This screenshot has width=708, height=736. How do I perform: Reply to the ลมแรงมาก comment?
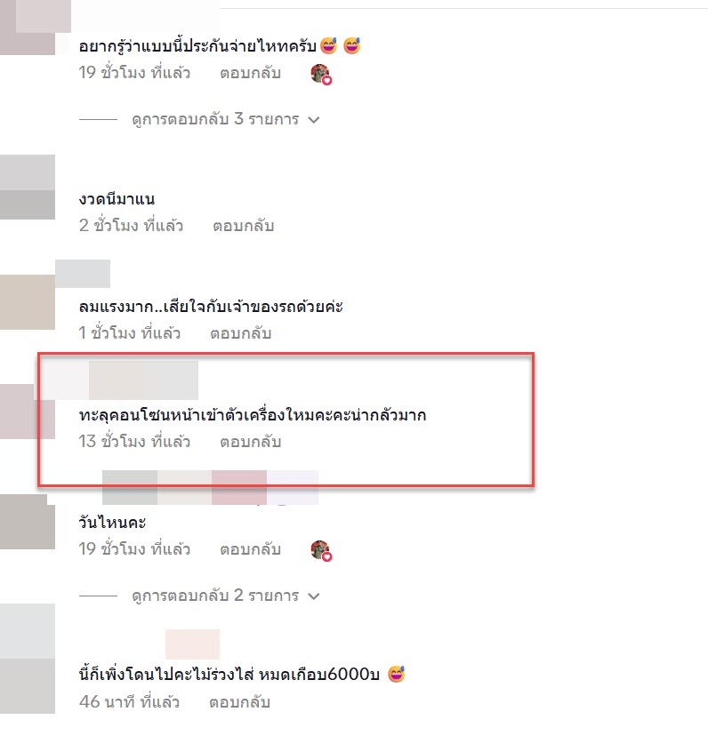coord(240,333)
